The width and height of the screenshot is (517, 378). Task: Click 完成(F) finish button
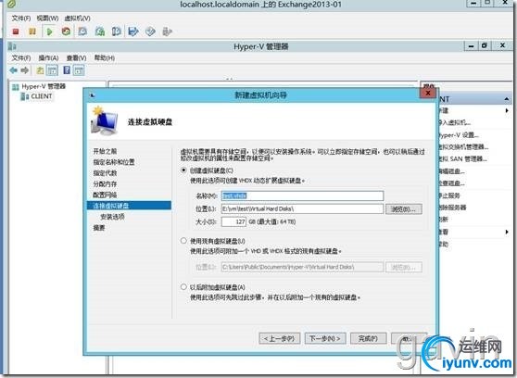tap(368, 338)
